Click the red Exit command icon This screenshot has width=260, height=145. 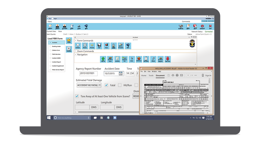pyautogui.click(x=210, y=26)
